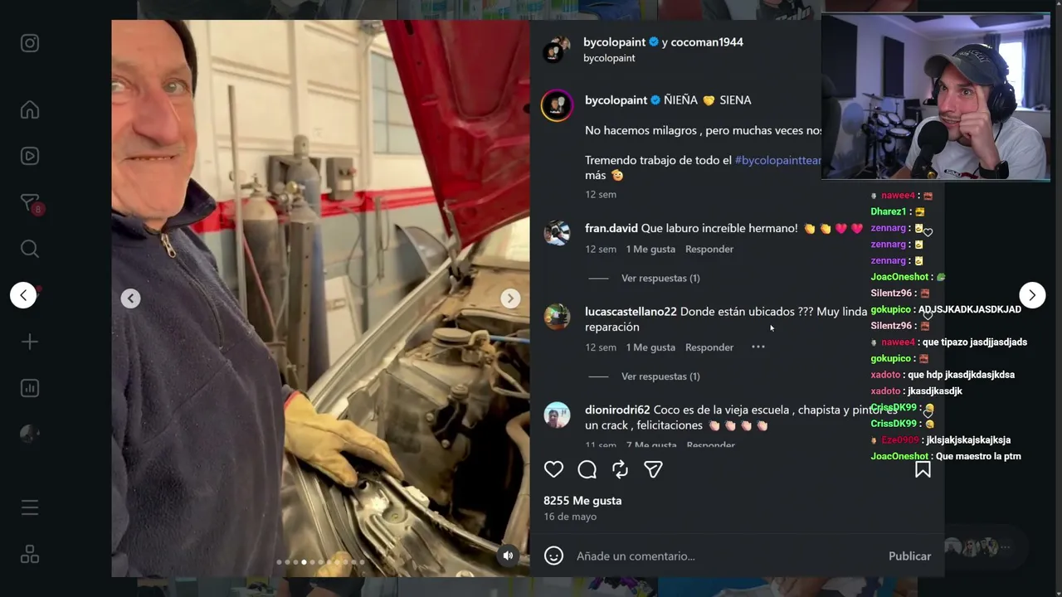The image size is (1062, 597).
Task: Click the bycolopaint avatar beside the caption
Action: 557,105
